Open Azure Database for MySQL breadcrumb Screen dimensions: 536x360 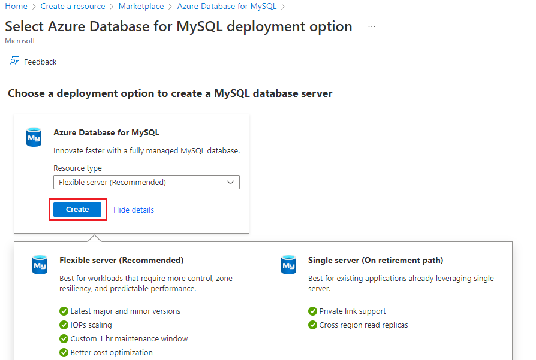[227, 6]
